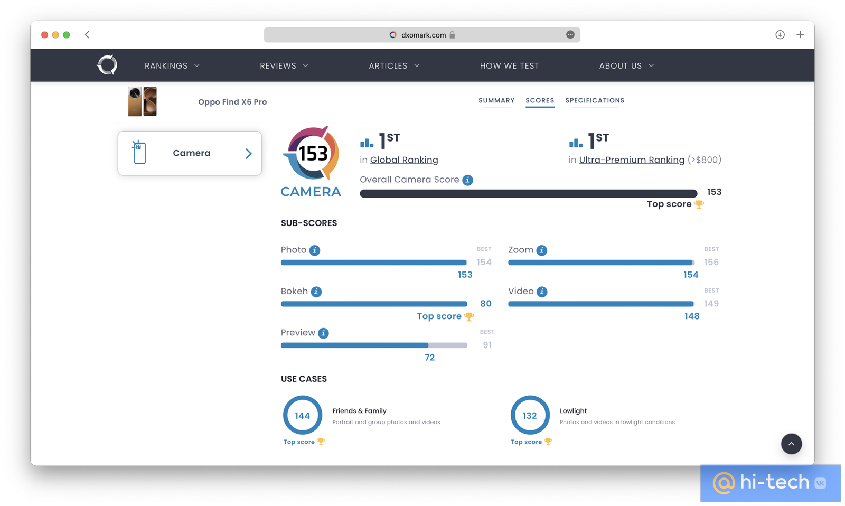Click the phone icon in the Camera card
This screenshot has width=845, height=506.
click(139, 153)
